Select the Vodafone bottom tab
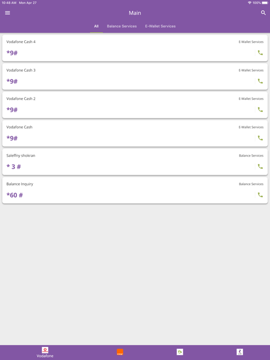270x360 pixels. (45, 352)
